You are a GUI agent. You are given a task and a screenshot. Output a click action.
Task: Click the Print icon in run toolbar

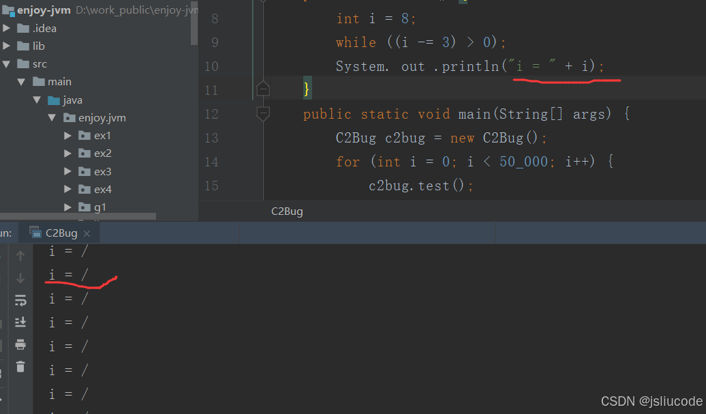tap(20, 344)
